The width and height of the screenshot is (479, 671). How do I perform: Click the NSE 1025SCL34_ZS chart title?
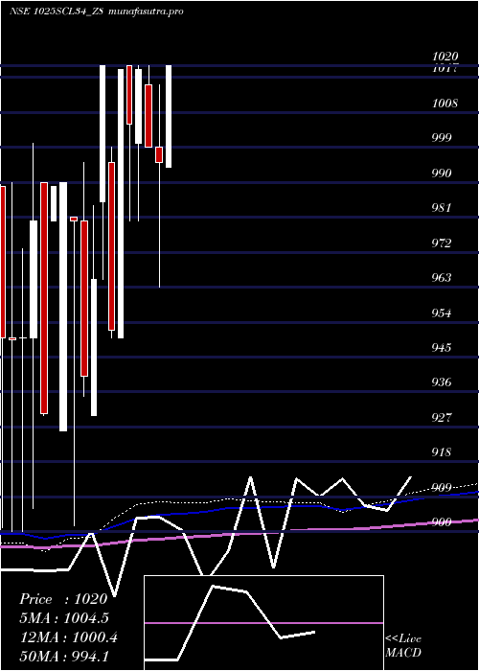click(x=57, y=12)
